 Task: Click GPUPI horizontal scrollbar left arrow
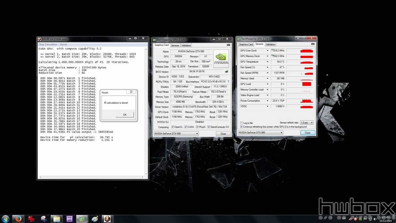click(40, 177)
